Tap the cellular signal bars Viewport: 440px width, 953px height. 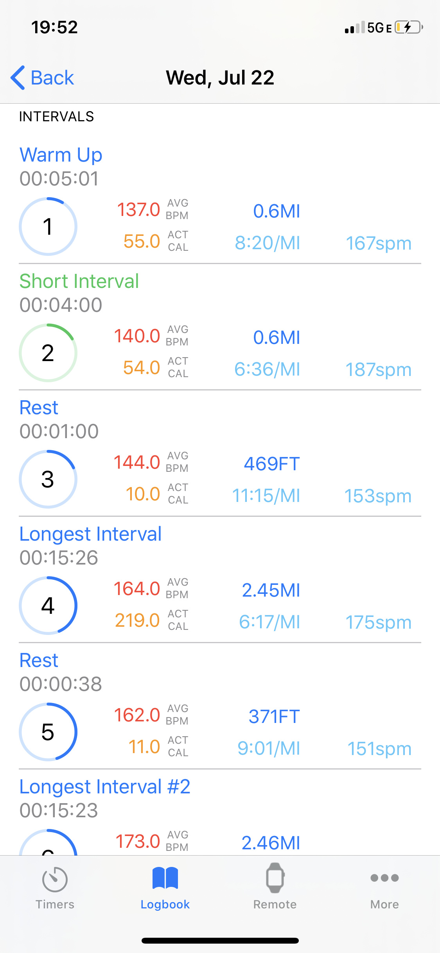coord(354,27)
